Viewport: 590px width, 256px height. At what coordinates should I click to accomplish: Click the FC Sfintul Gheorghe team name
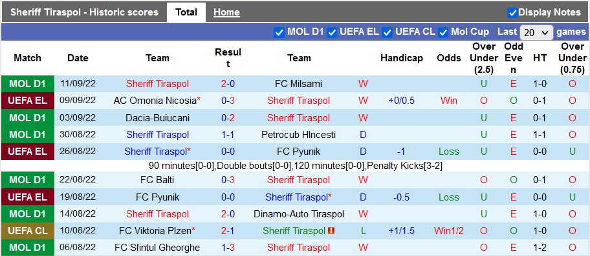click(157, 248)
